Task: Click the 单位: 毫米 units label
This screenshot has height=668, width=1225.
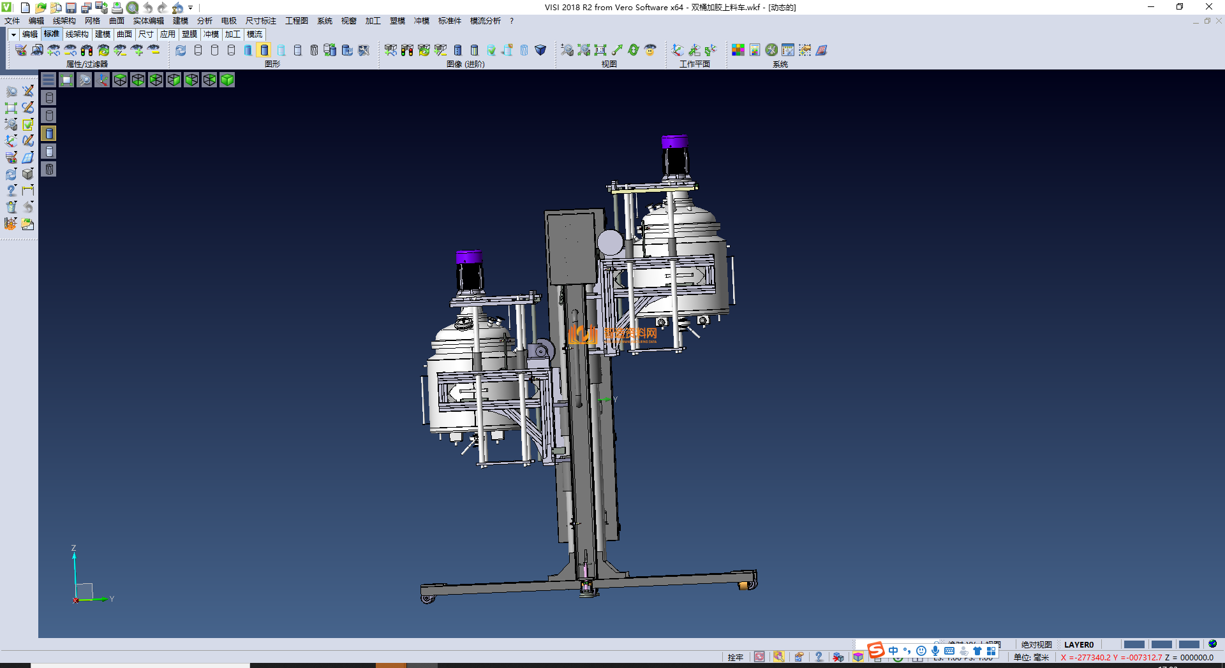Action: point(1031,657)
